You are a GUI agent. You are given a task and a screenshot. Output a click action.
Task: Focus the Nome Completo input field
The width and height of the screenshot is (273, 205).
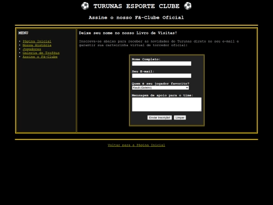pos(161,63)
